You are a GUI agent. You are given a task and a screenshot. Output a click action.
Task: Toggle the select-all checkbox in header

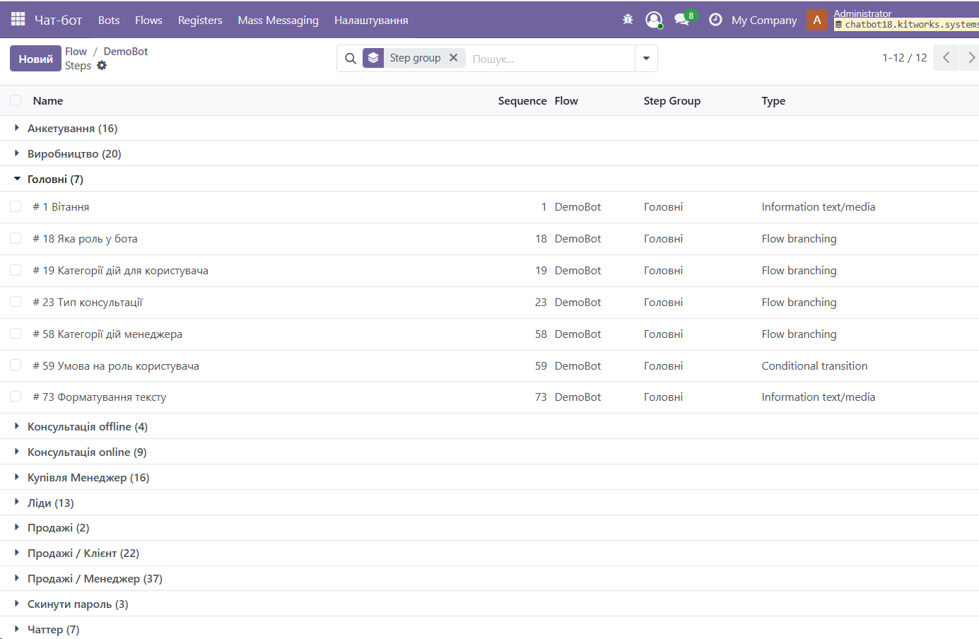tap(16, 101)
